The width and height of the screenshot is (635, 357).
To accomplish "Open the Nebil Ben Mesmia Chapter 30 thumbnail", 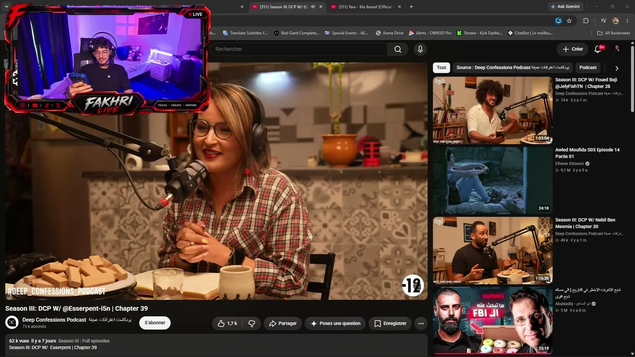I will tap(493, 250).
